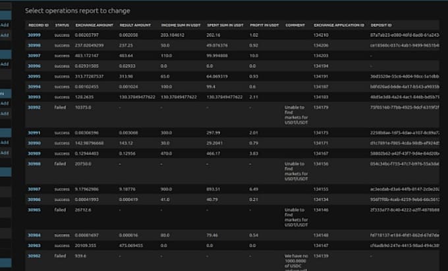Open record 30997
This screenshot has width=448, height=271.
coord(34,56)
